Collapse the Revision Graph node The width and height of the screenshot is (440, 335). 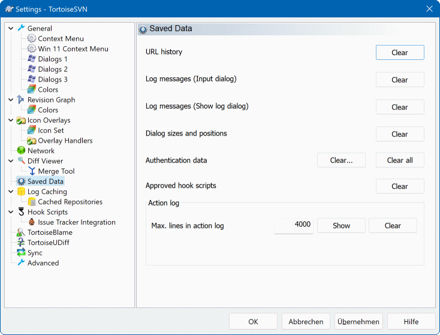point(11,99)
